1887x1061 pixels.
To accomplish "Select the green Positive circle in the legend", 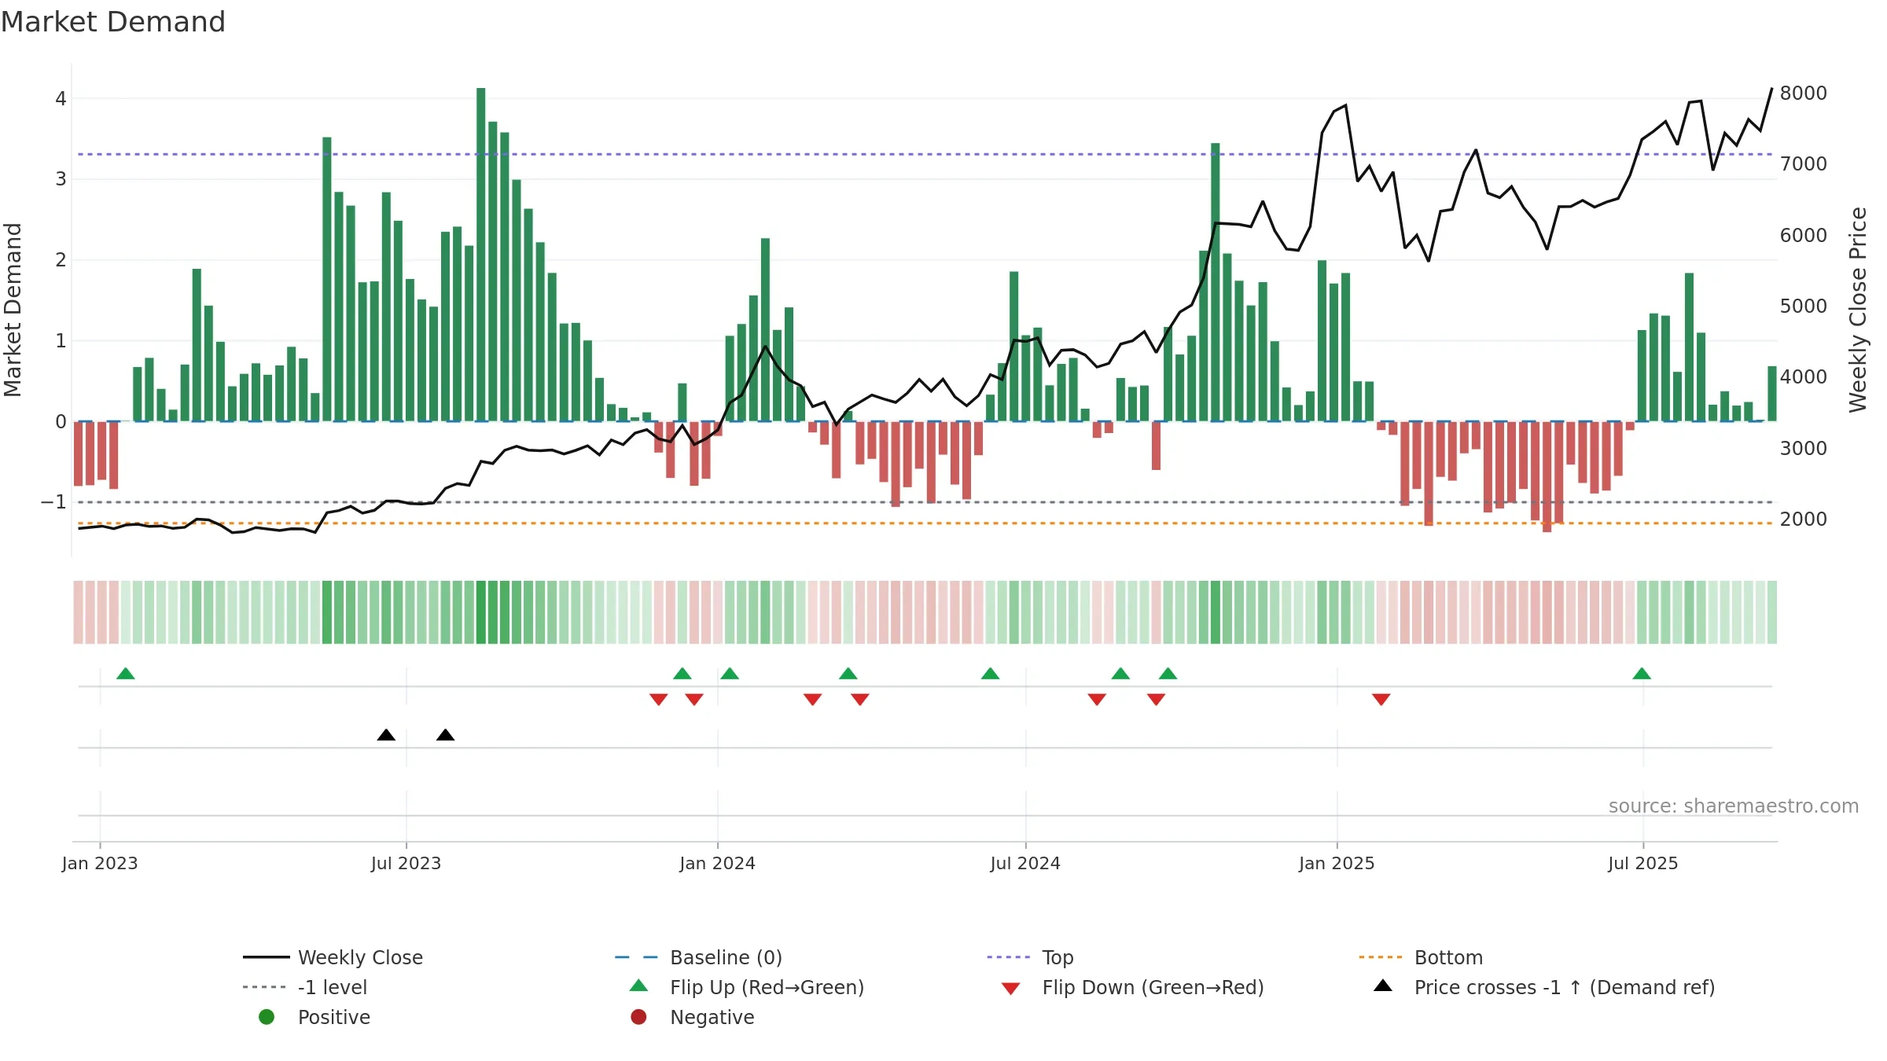I will pos(267,1017).
